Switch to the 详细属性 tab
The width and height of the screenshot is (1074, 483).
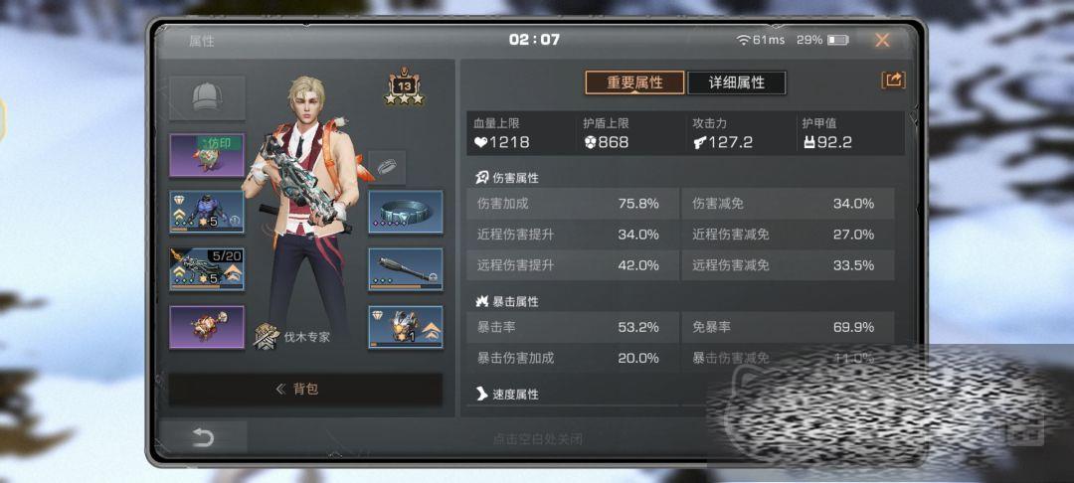point(736,82)
